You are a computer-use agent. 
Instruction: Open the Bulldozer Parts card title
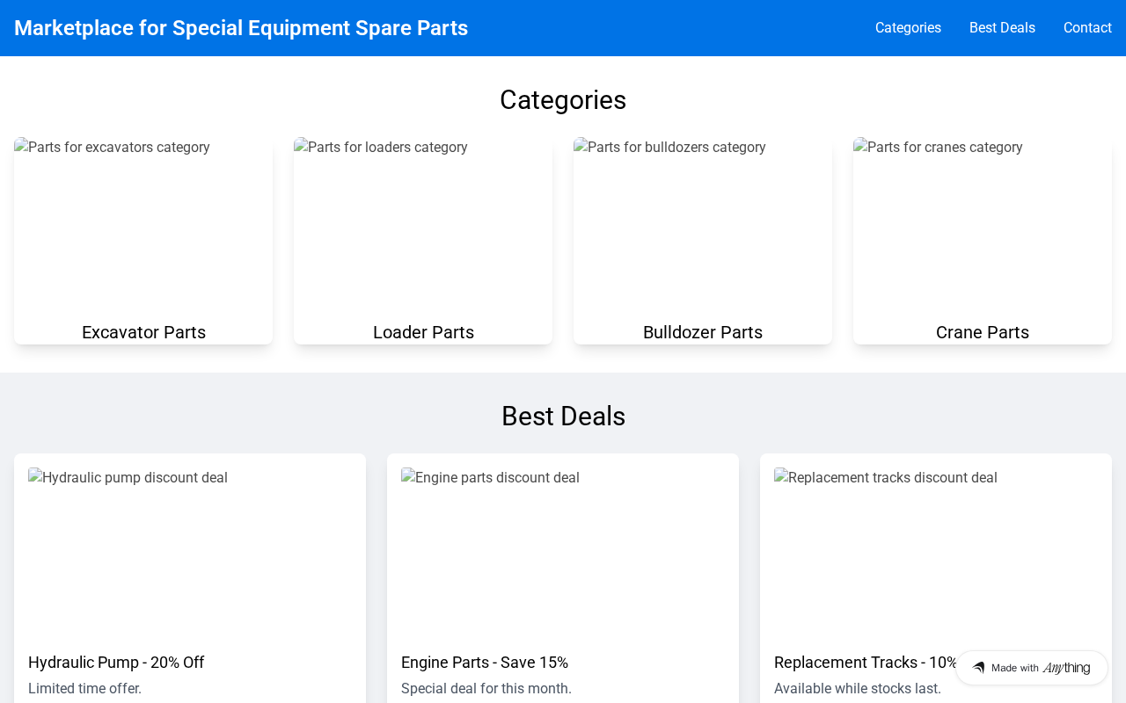[703, 332]
